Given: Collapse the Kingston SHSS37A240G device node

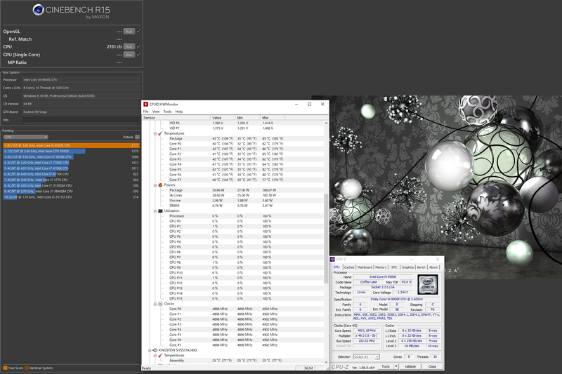Looking at the screenshot, I should coord(150,350).
